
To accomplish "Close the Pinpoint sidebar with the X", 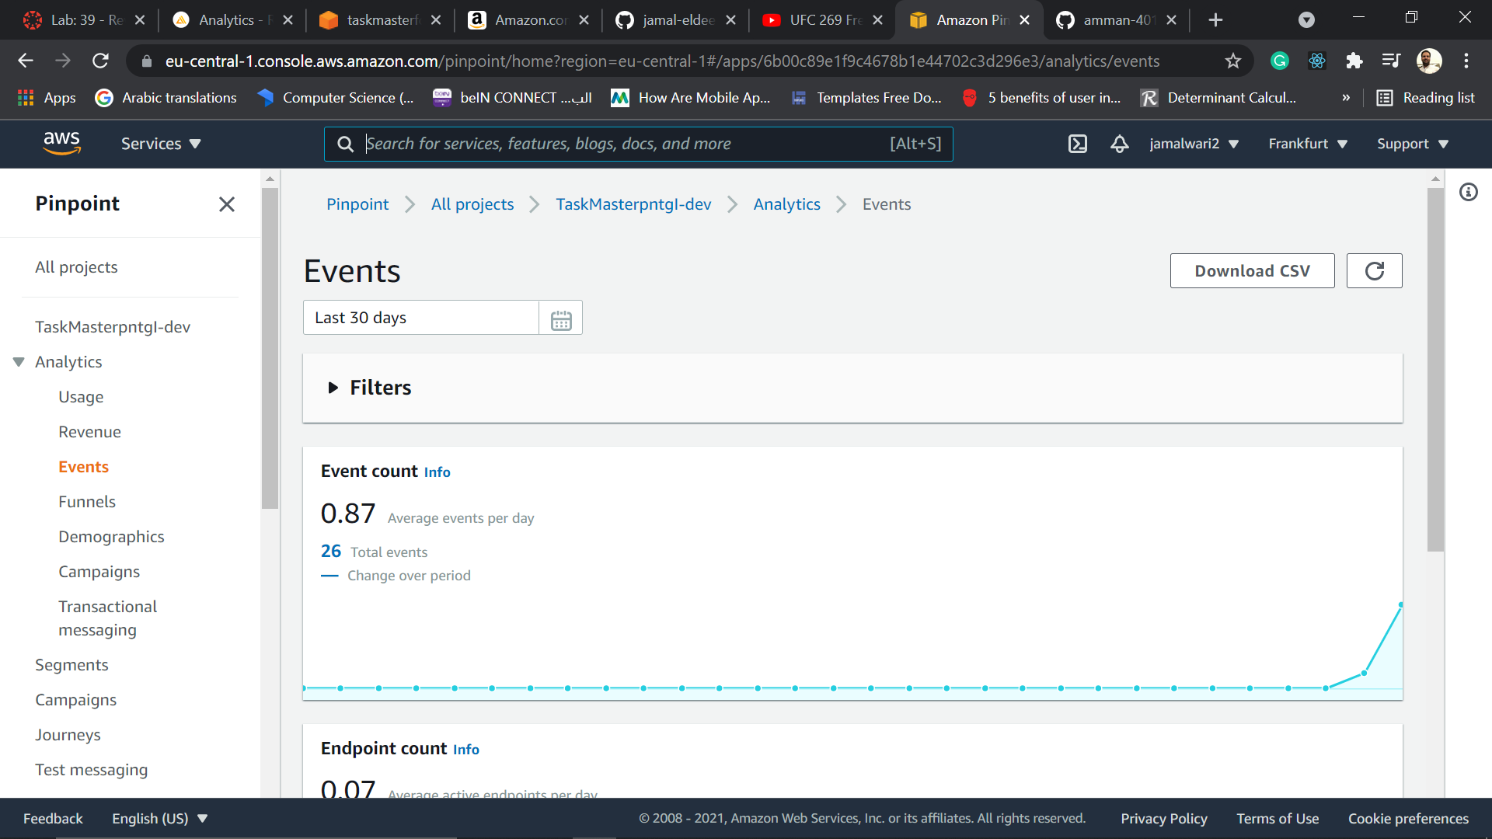I will 227,204.
